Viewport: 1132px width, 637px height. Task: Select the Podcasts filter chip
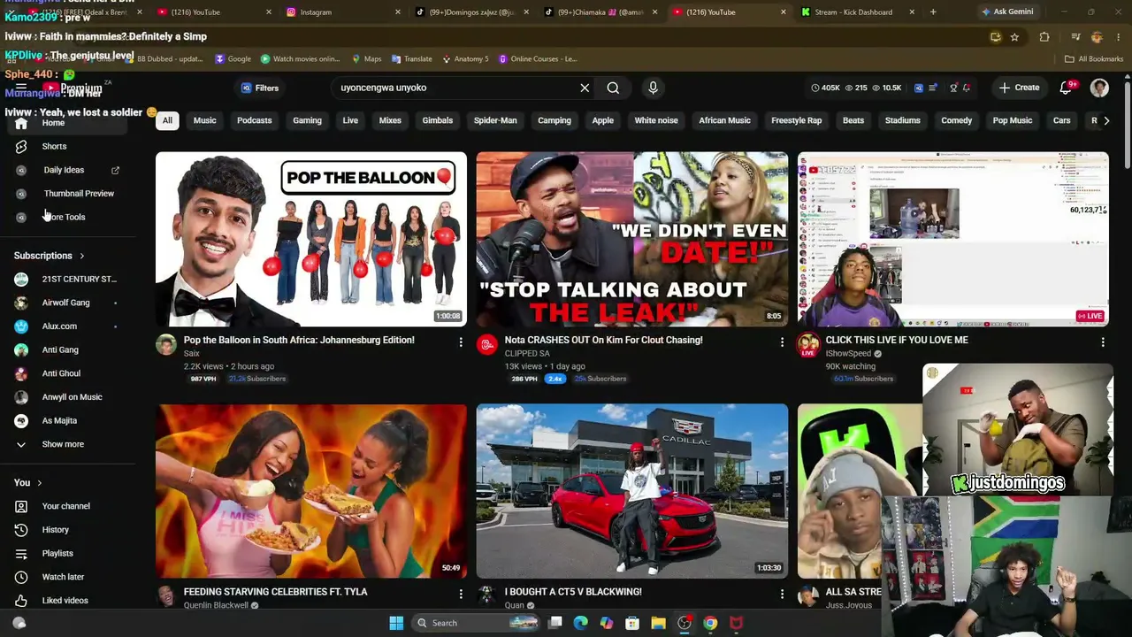pyautogui.click(x=255, y=120)
